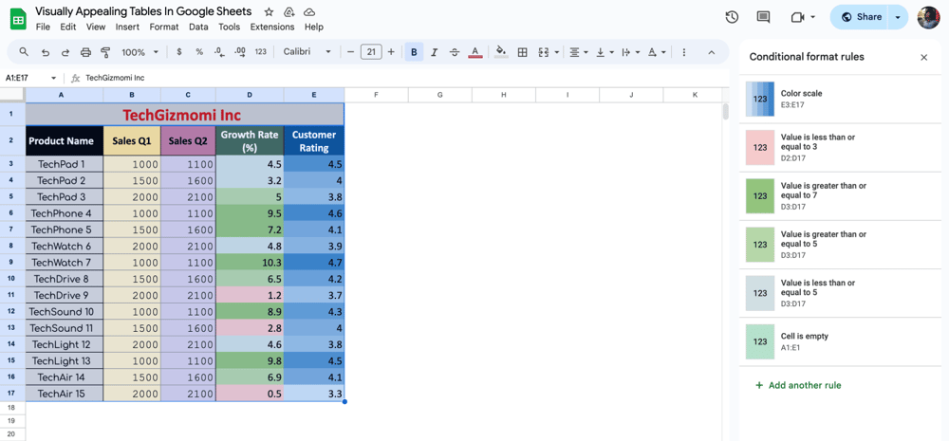Open the Format menu

(163, 27)
